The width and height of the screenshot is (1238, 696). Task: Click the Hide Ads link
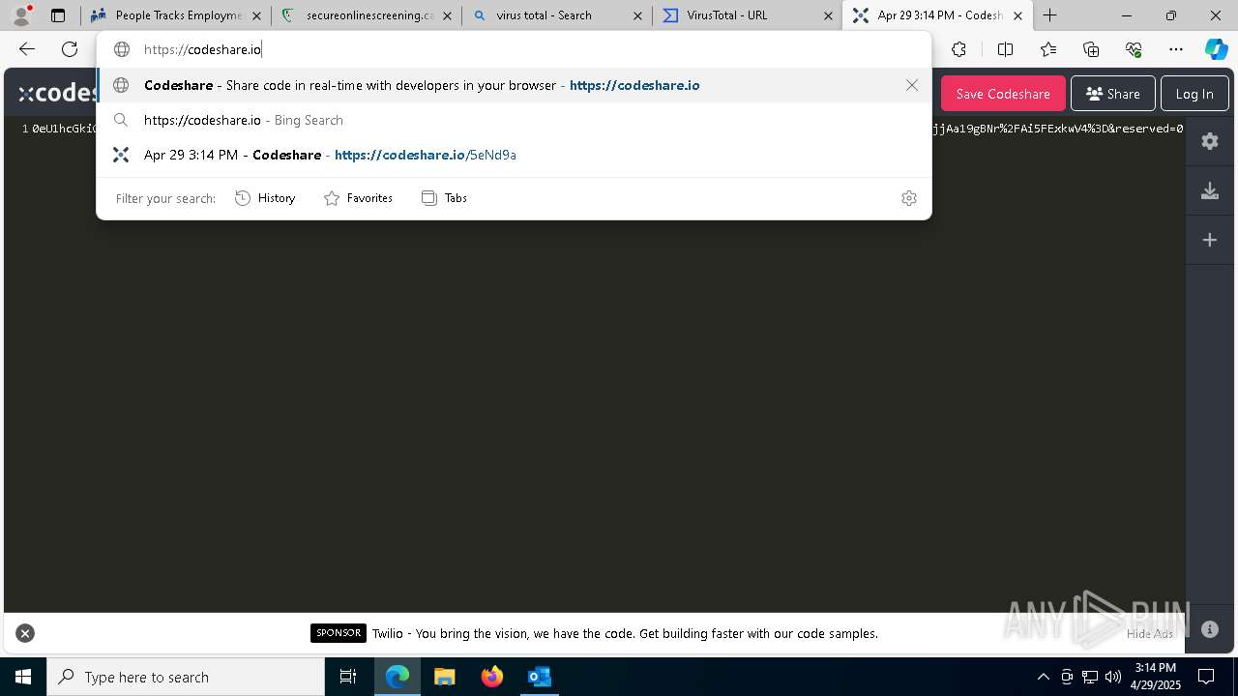pos(1149,634)
